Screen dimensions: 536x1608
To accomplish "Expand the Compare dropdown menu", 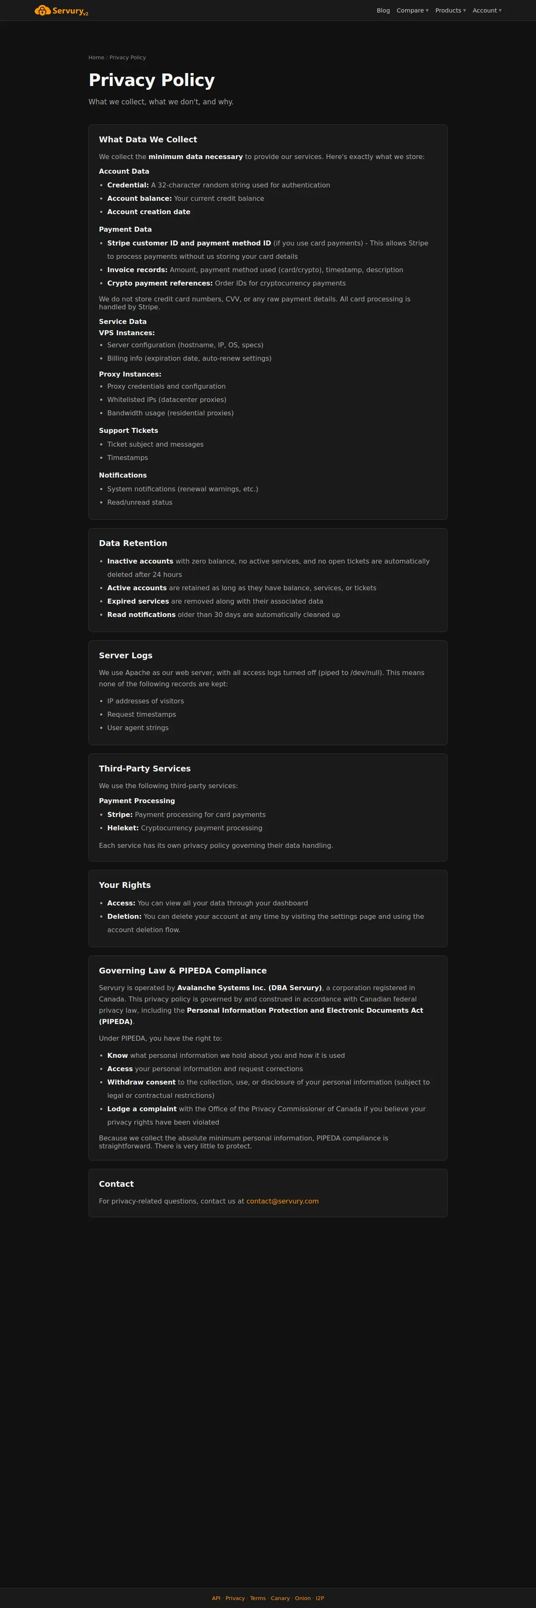I will click(x=412, y=10).
